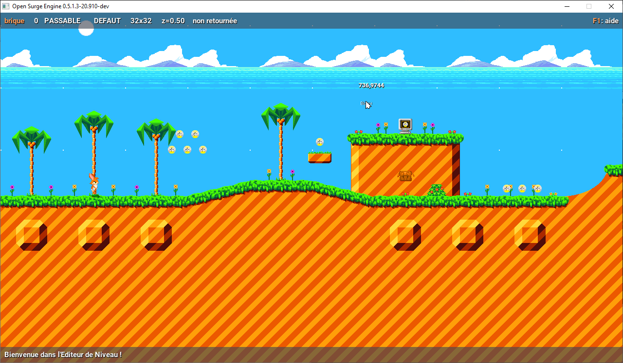The height and width of the screenshot is (363, 623).
Task: Click the 'F1: aide' help label
Action: coord(605,21)
